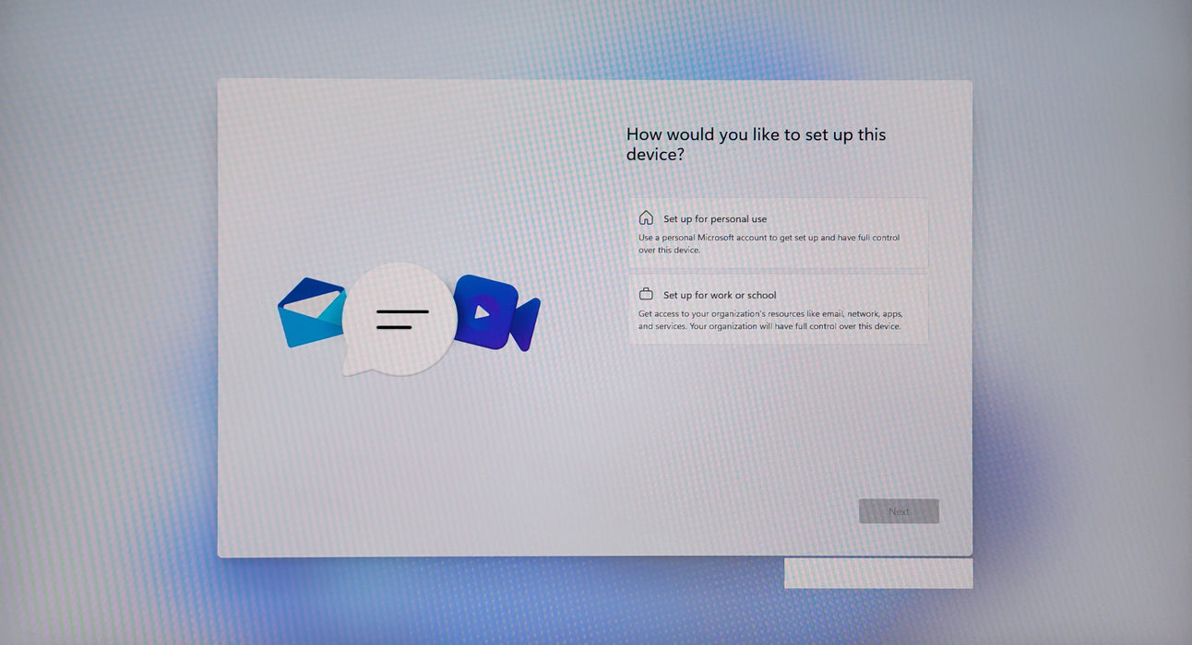
Task: Click the two dark lines inside speech bubble
Action: (402, 319)
